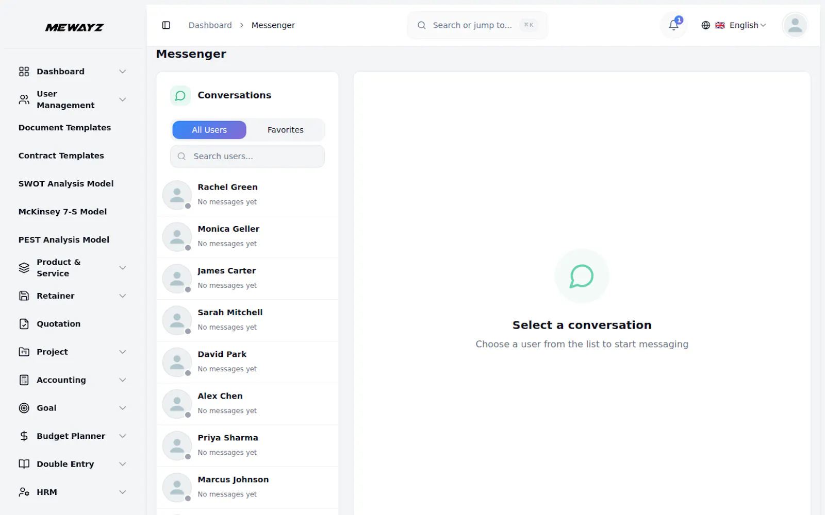The width and height of the screenshot is (825, 515).
Task: Click the globe language icon
Action: (705, 25)
